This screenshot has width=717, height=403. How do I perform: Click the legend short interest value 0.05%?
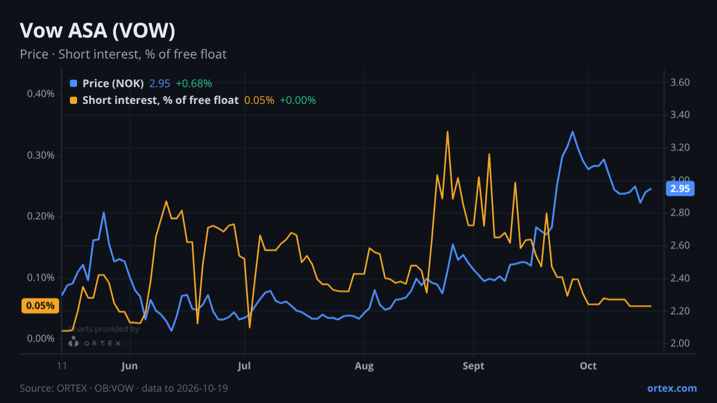tap(259, 100)
